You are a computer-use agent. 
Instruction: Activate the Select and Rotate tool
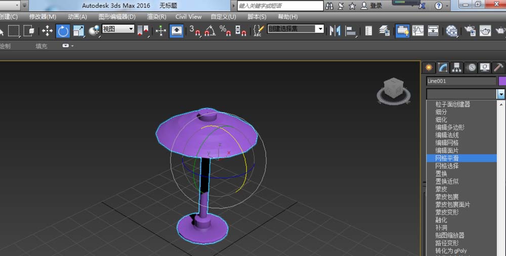pyautogui.click(x=63, y=31)
